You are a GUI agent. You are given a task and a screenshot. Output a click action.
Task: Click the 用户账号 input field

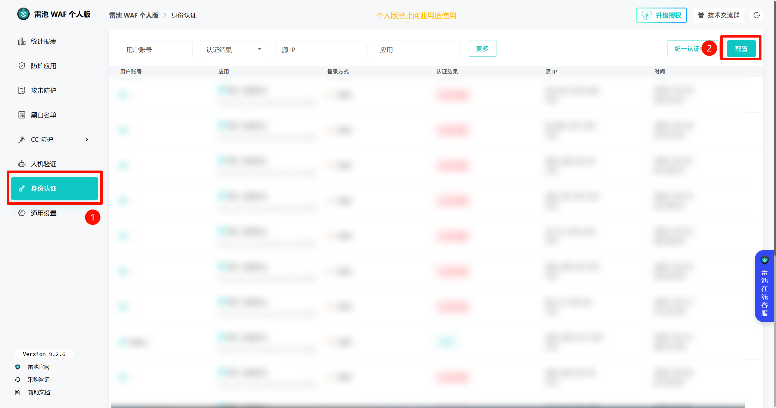coord(156,49)
